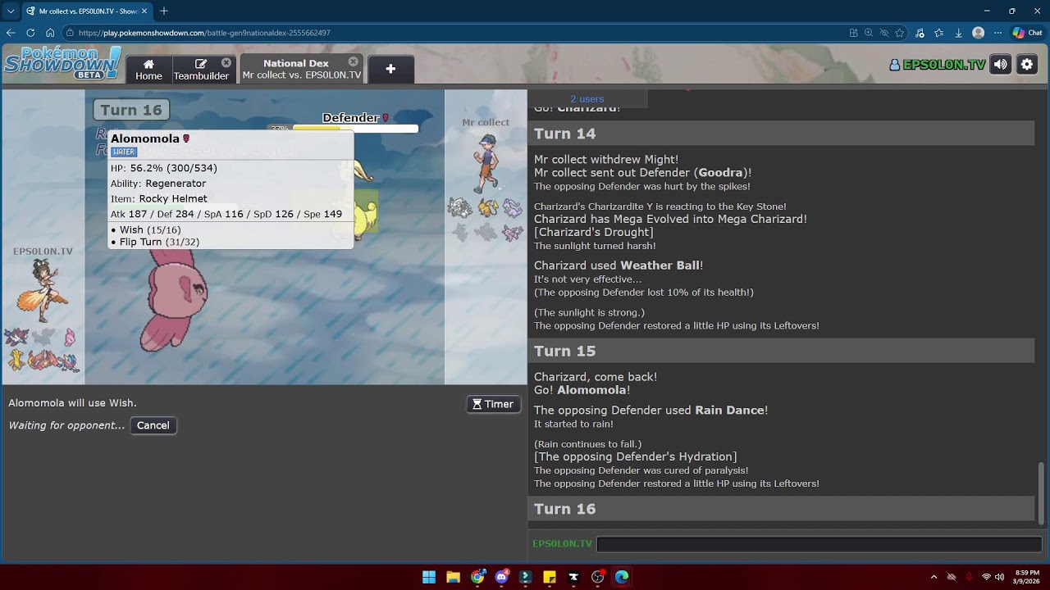This screenshot has width=1050, height=590.
Task: Click the battle log scrollbar
Action: 1041,493
